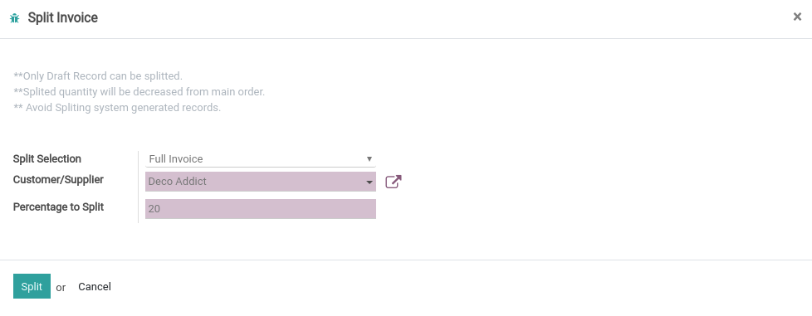Click the value 20 in percentage field
This screenshot has height=316, width=812.
tap(154, 209)
